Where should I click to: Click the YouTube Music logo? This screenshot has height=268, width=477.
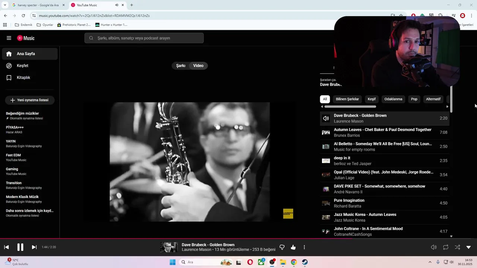pyautogui.click(x=26, y=38)
